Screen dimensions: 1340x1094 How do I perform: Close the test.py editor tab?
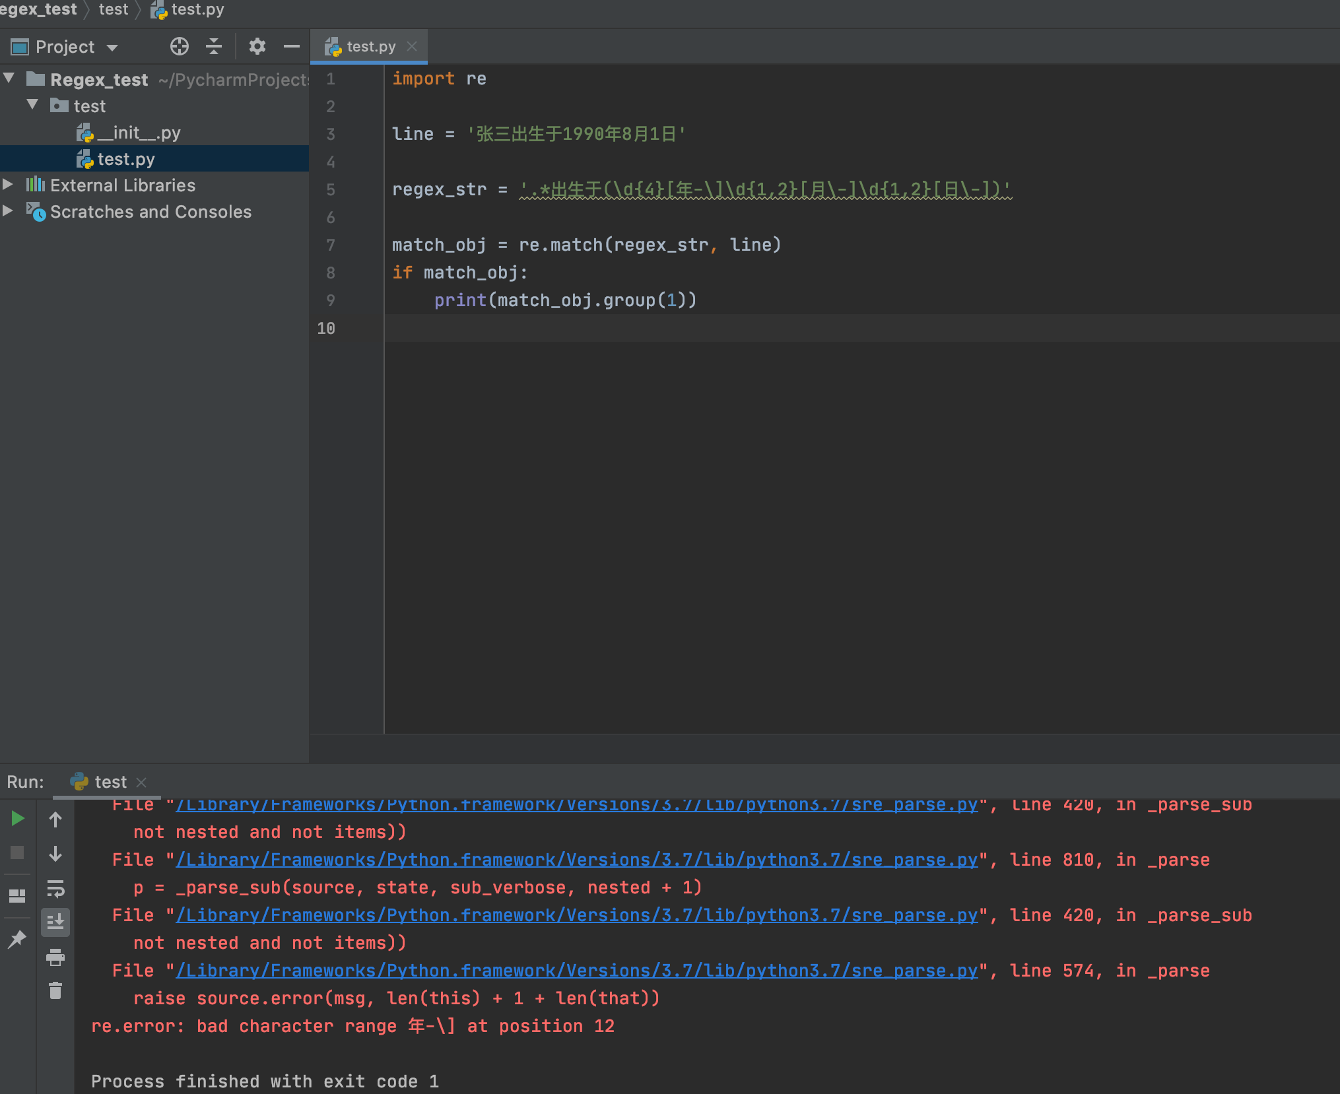(x=412, y=46)
